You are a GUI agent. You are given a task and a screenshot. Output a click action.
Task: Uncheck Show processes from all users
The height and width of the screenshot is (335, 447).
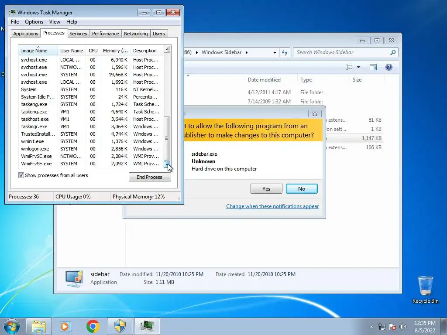pyautogui.click(x=21, y=175)
